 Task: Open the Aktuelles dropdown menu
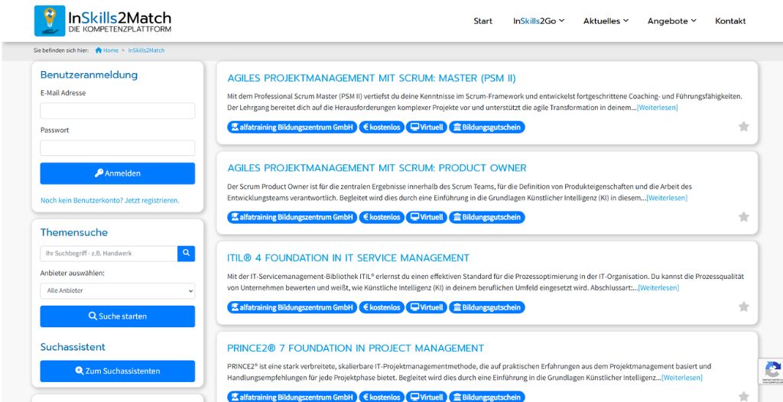(606, 21)
